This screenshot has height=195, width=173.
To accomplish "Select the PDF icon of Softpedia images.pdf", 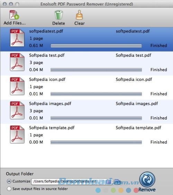I will [17, 110].
